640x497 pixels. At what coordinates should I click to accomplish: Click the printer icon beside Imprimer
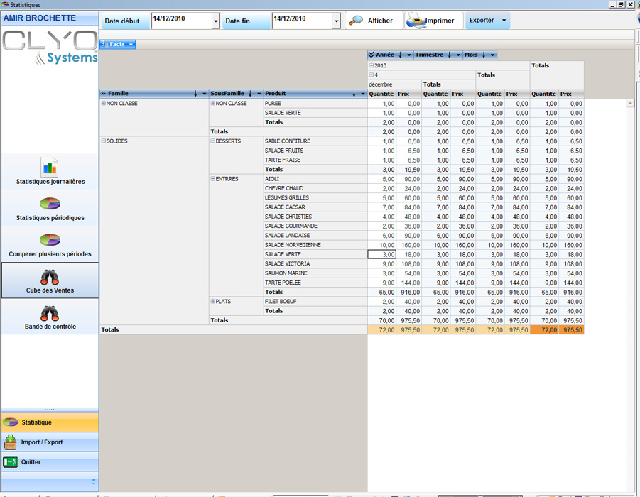coord(416,21)
